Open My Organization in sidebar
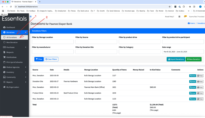205x118 pixels. [x=14, y=87]
